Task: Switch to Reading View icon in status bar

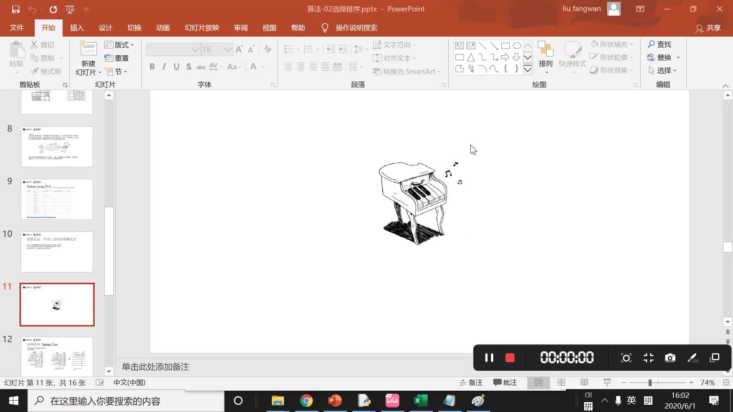Action: [584, 383]
